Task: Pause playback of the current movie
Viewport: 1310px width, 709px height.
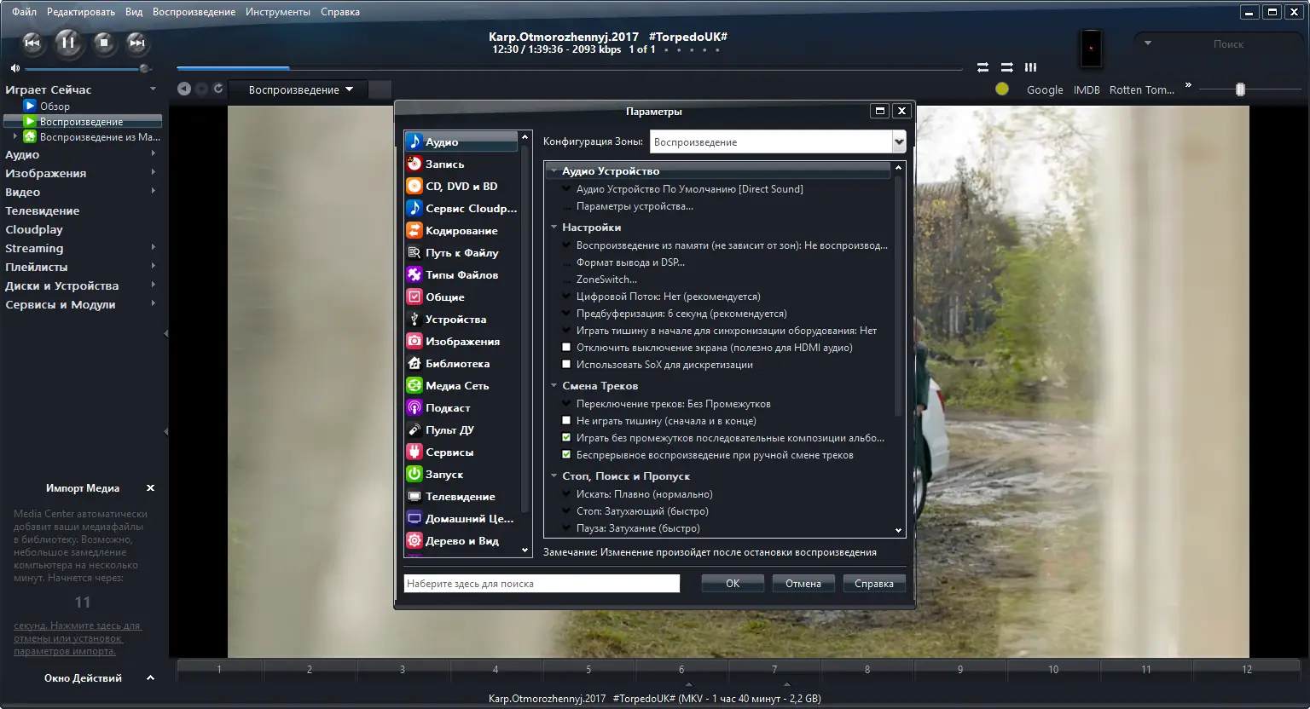Action: point(68,43)
